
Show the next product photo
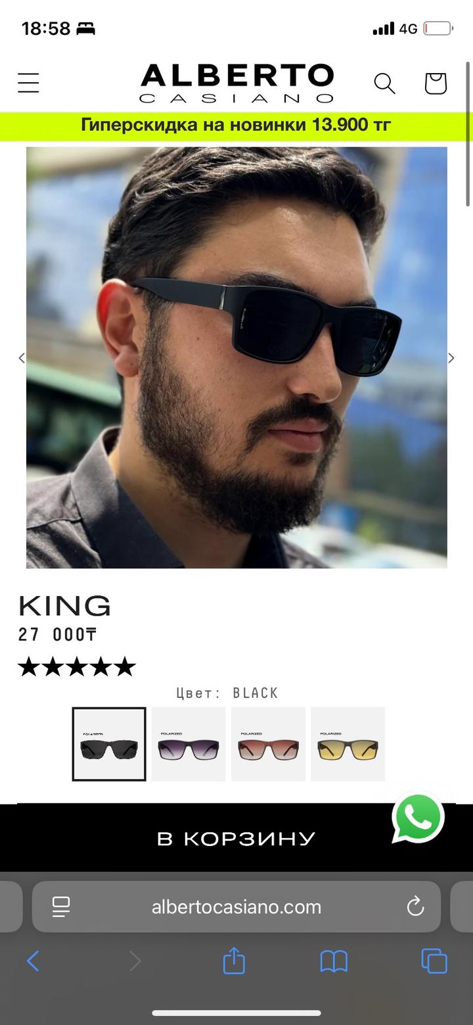tap(451, 358)
